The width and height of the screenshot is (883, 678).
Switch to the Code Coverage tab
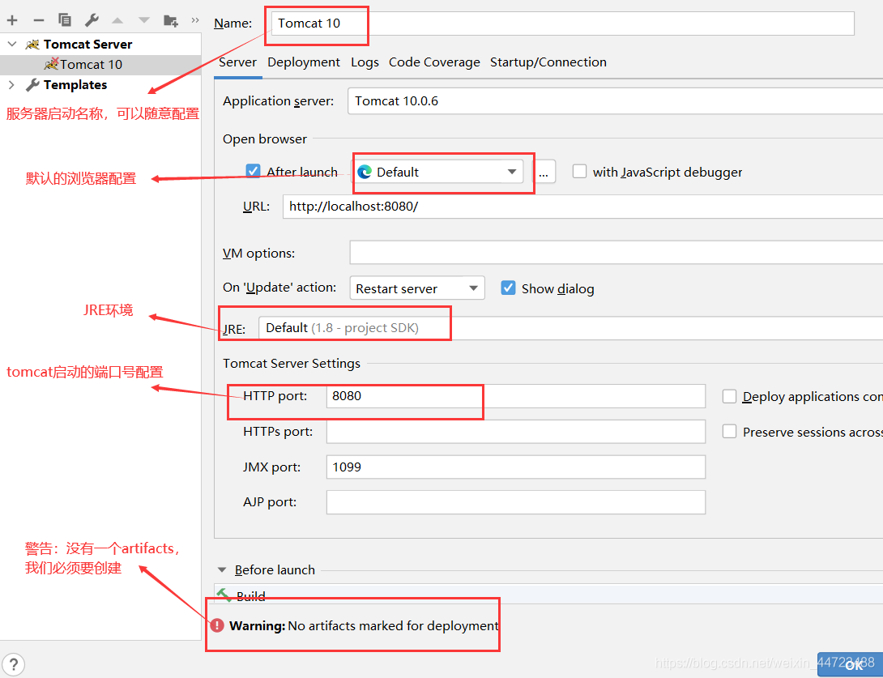coord(434,62)
